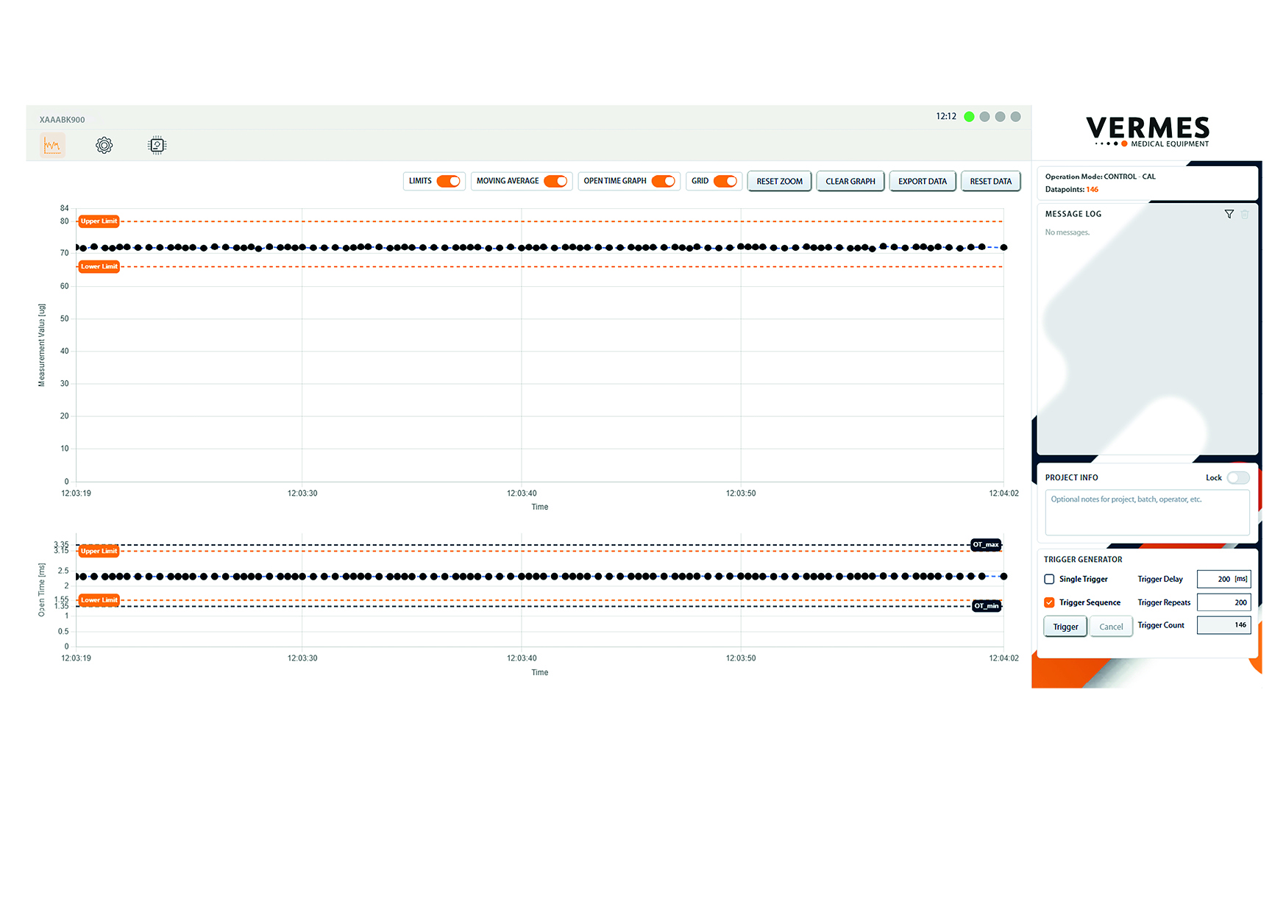Click the 12:12 clock display

pyautogui.click(x=946, y=116)
